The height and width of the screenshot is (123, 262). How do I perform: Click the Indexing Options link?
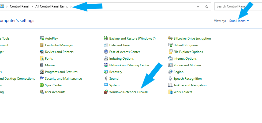coord(121,59)
